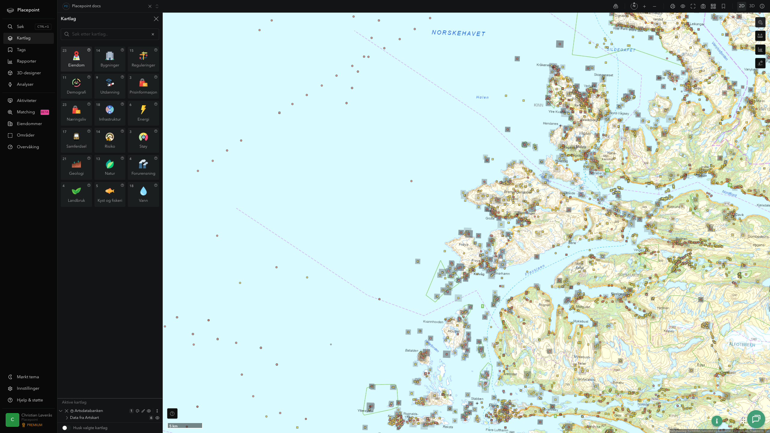Click the green info circle button
The width and height of the screenshot is (770, 433).
coord(717,421)
